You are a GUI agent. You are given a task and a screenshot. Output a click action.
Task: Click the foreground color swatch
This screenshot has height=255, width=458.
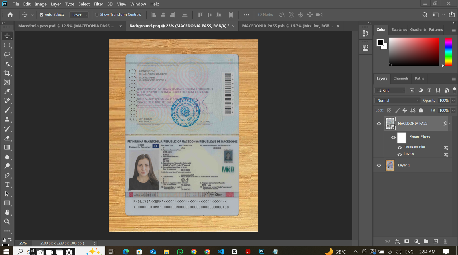coord(380,43)
